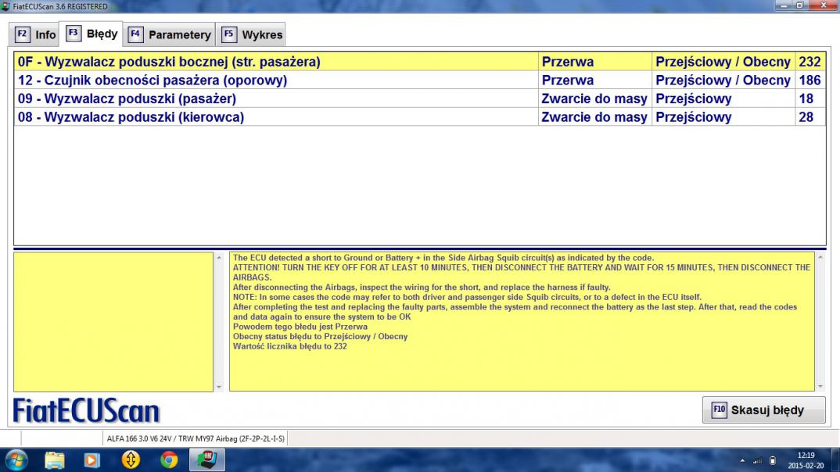Close the FiatECUScan window
840x472 pixels.
coord(824,5)
